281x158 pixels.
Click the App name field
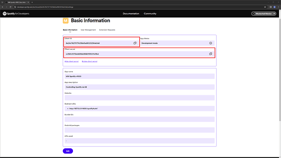(139, 76)
